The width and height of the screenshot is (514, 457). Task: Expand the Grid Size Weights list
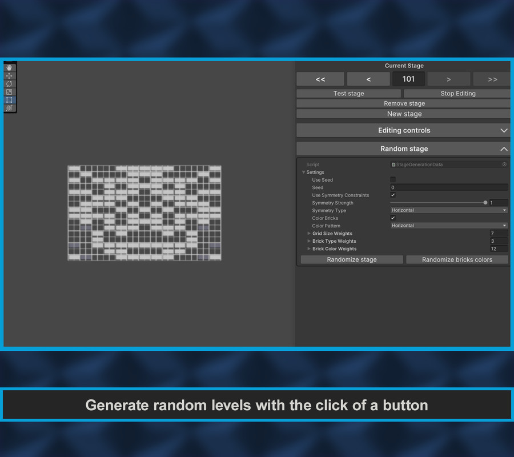point(309,233)
